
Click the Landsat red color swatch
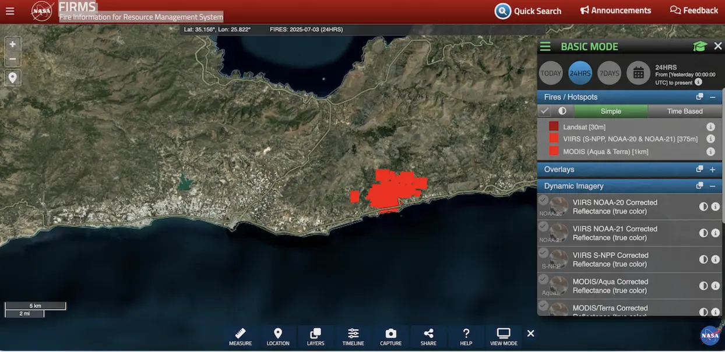tap(554, 126)
